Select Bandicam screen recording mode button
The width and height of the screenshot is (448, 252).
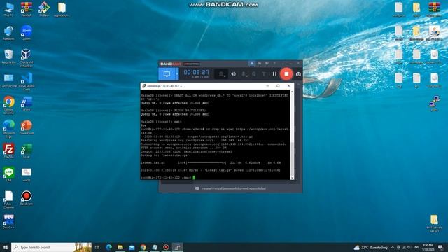point(167,74)
